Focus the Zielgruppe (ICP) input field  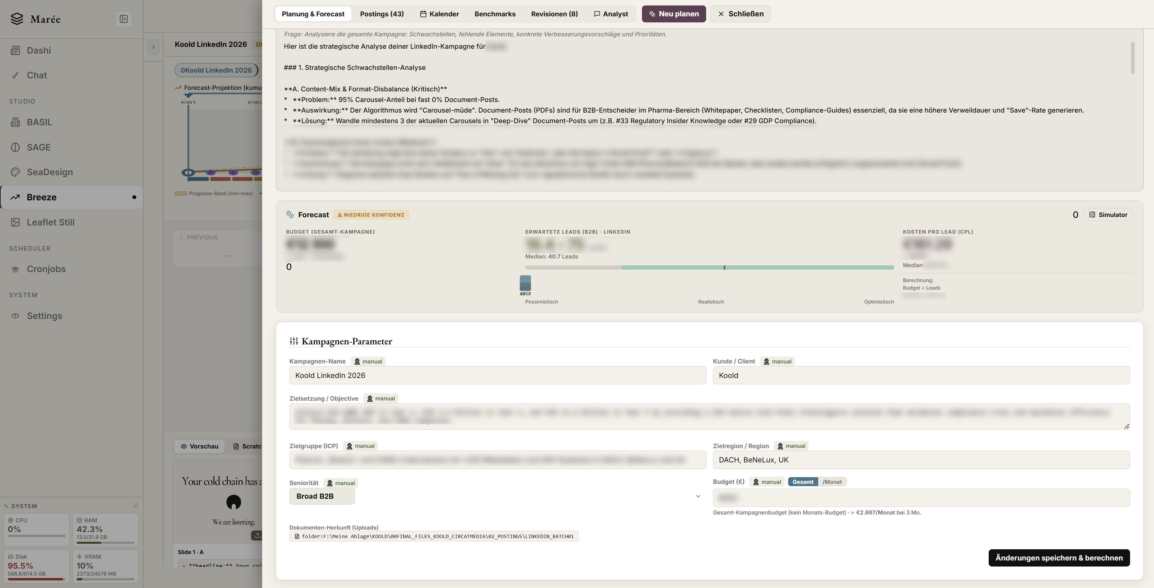[x=498, y=460]
